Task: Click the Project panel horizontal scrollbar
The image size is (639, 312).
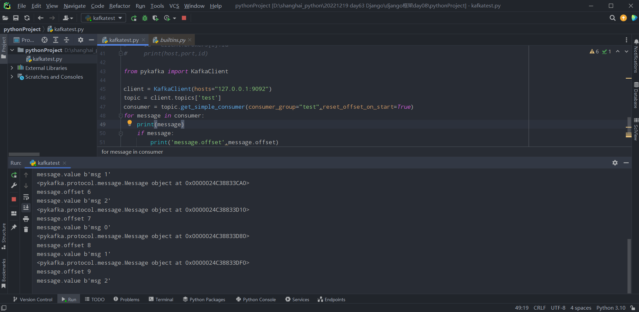Action: [24, 154]
